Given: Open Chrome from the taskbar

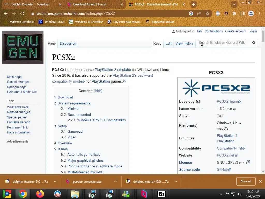Looking at the screenshot, I should [23, 194].
